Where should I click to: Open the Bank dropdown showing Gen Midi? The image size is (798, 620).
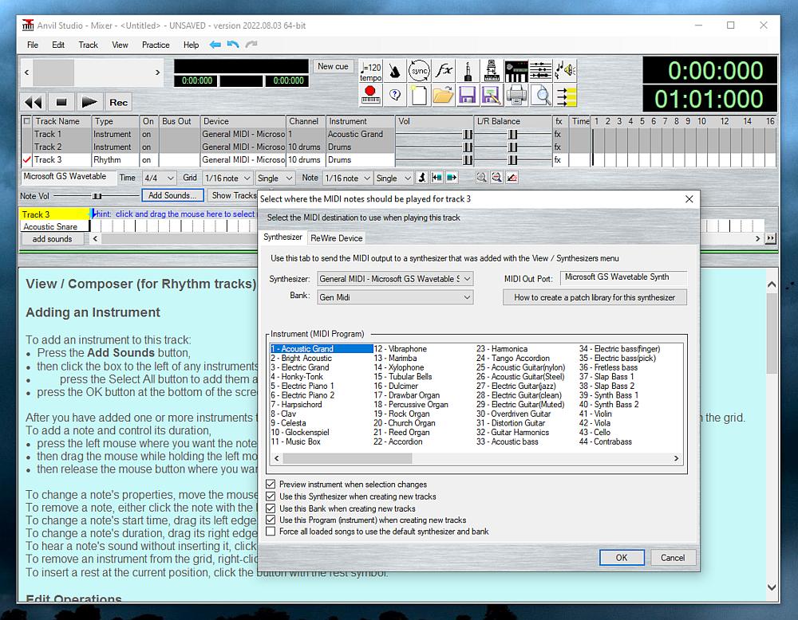tap(395, 297)
